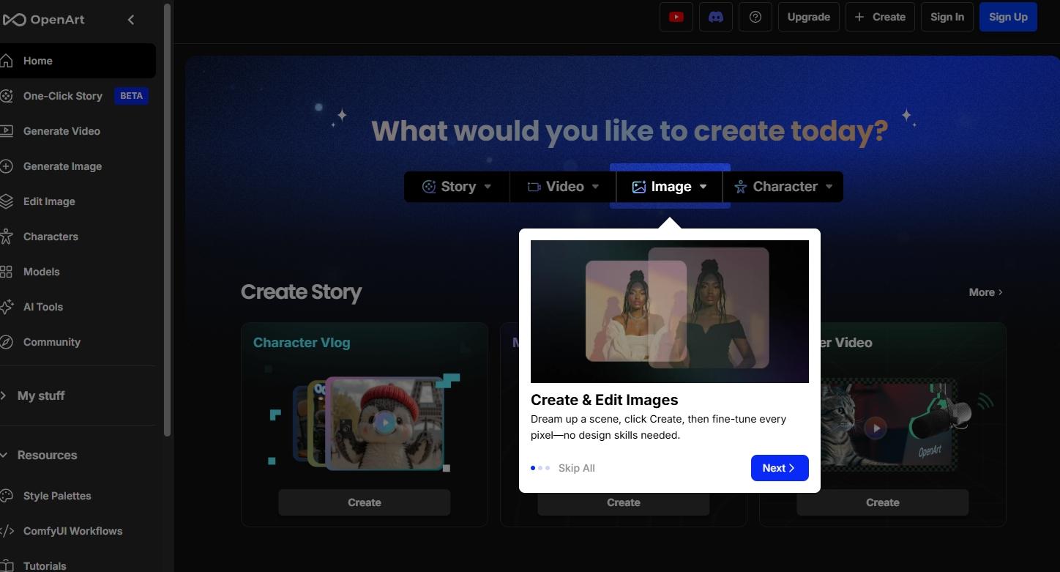The image size is (1060, 572).
Task: Expand the My stuff section
Action: point(41,395)
